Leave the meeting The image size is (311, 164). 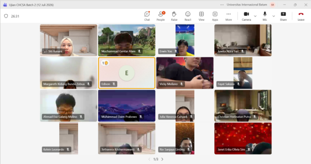click(x=301, y=16)
